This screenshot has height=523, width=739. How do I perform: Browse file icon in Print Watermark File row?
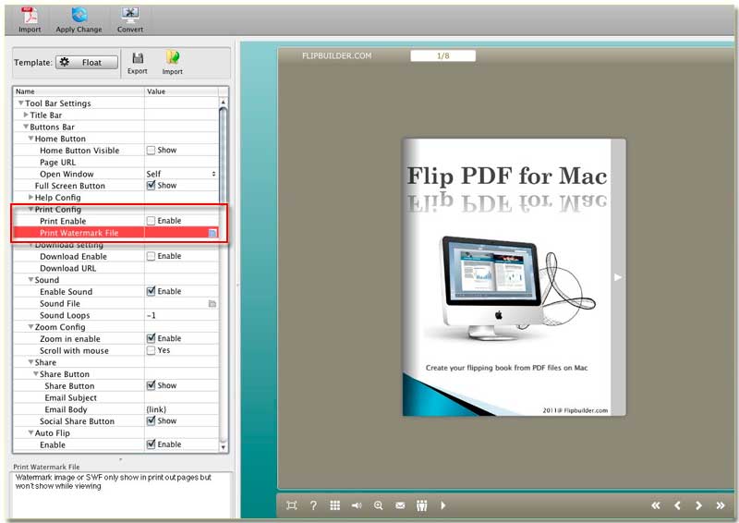(212, 233)
